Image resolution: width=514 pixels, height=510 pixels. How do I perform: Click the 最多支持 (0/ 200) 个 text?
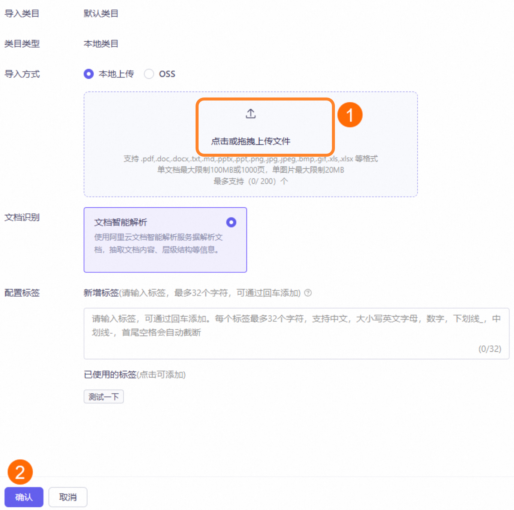pos(251,181)
